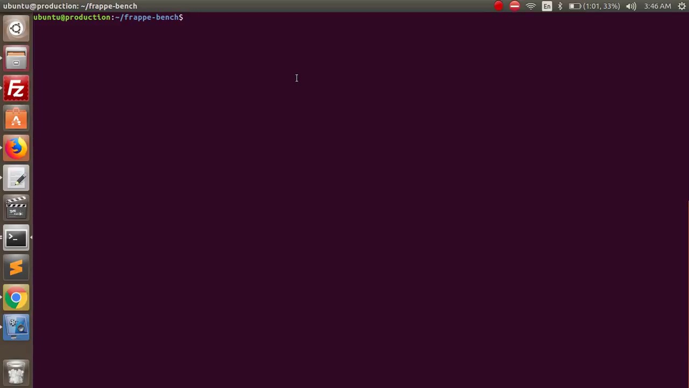Launch Firefox browser from the dock
689x388 pixels.
[x=16, y=148]
